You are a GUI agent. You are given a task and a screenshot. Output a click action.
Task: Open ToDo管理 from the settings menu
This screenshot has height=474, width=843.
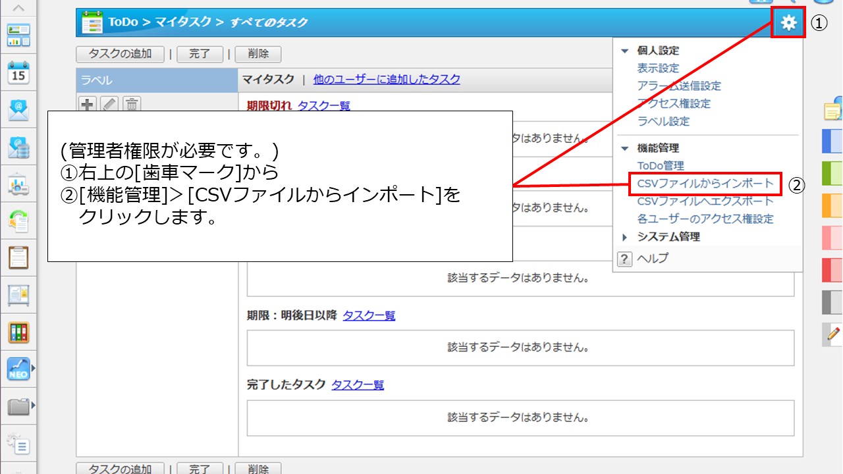661,166
